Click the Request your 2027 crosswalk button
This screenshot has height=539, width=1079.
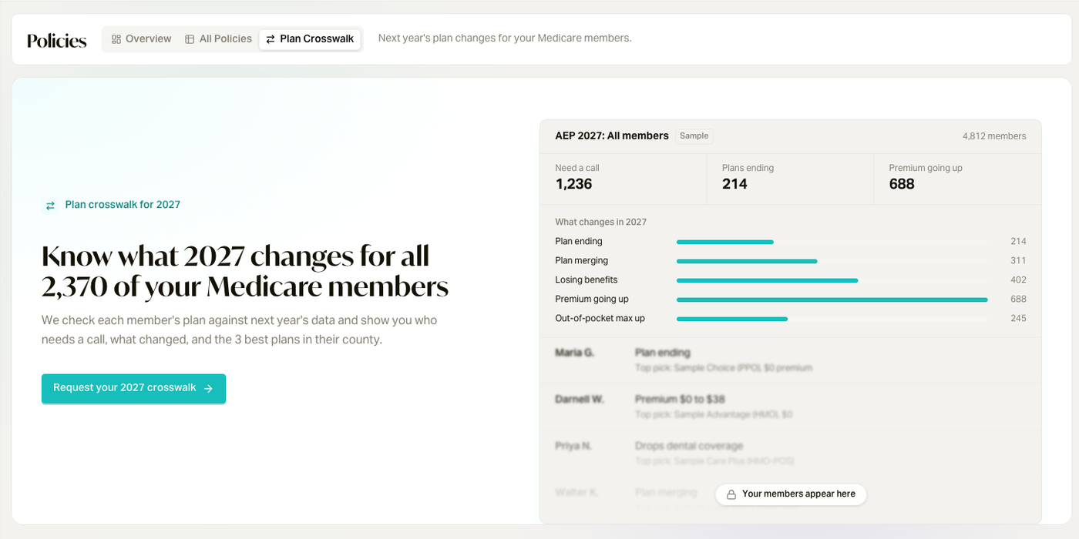pyautogui.click(x=133, y=388)
